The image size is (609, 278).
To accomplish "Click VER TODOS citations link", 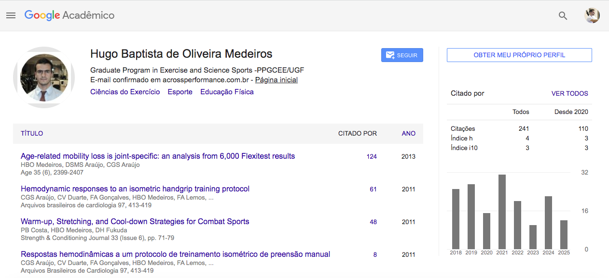I will coord(569,94).
